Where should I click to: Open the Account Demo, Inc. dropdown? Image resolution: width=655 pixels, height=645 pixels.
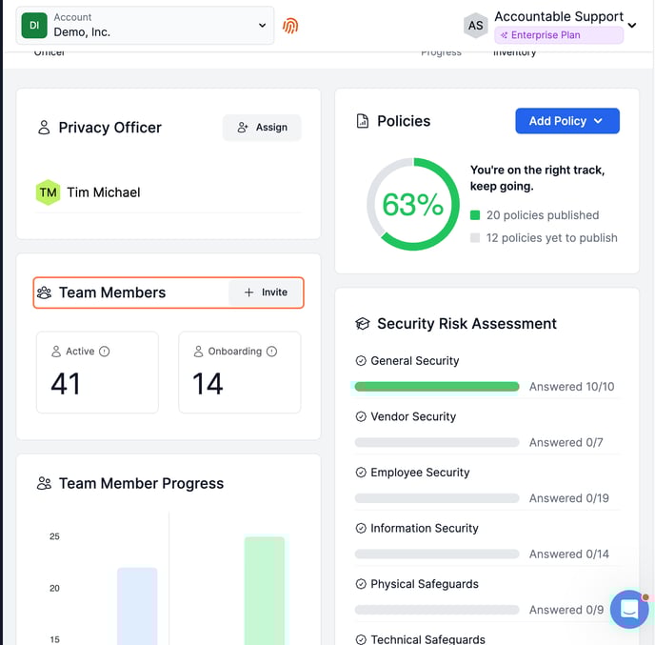(145, 26)
